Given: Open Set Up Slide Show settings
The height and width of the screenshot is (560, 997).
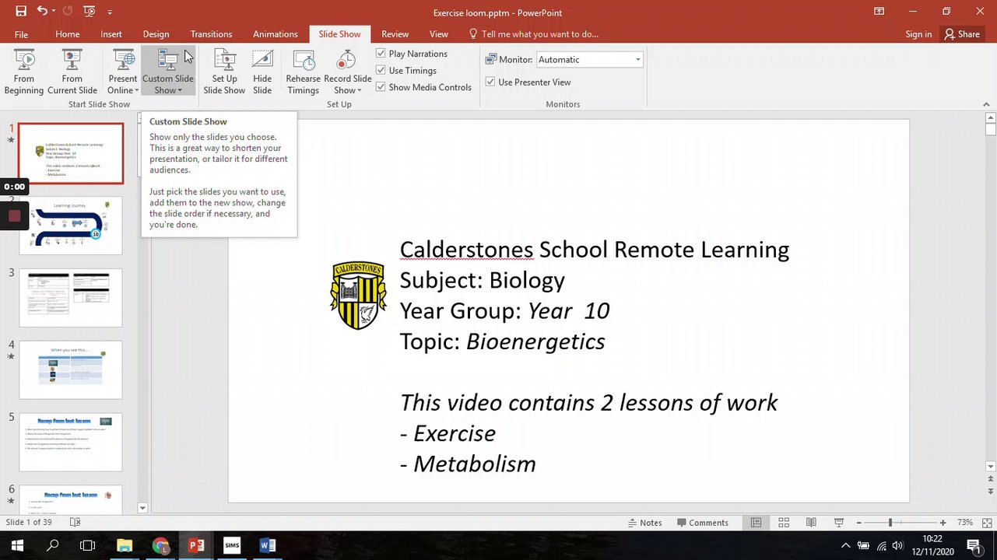Looking at the screenshot, I should [x=224, y=72].
